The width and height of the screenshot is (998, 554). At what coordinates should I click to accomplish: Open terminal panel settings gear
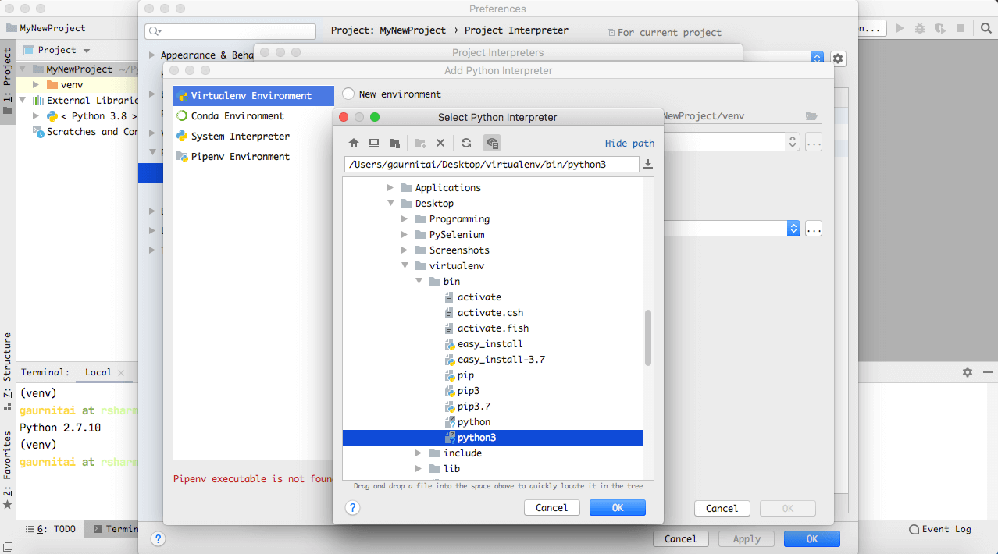pos(968,372)
